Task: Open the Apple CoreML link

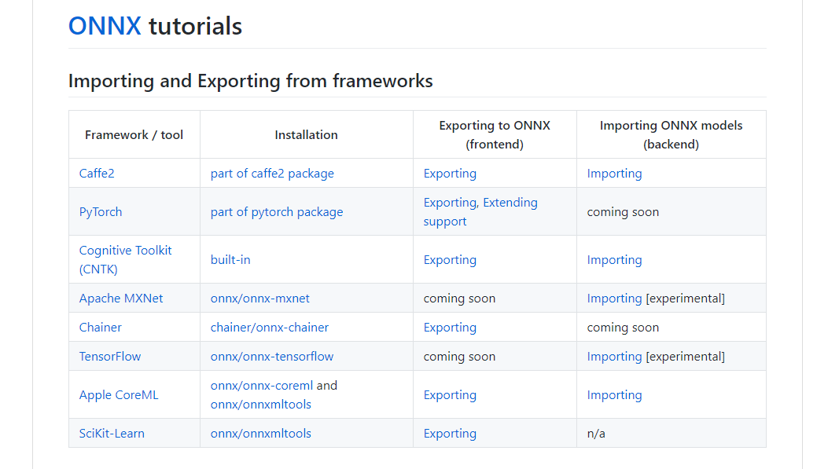Action: pyautogui.click(x=119, y=395)
